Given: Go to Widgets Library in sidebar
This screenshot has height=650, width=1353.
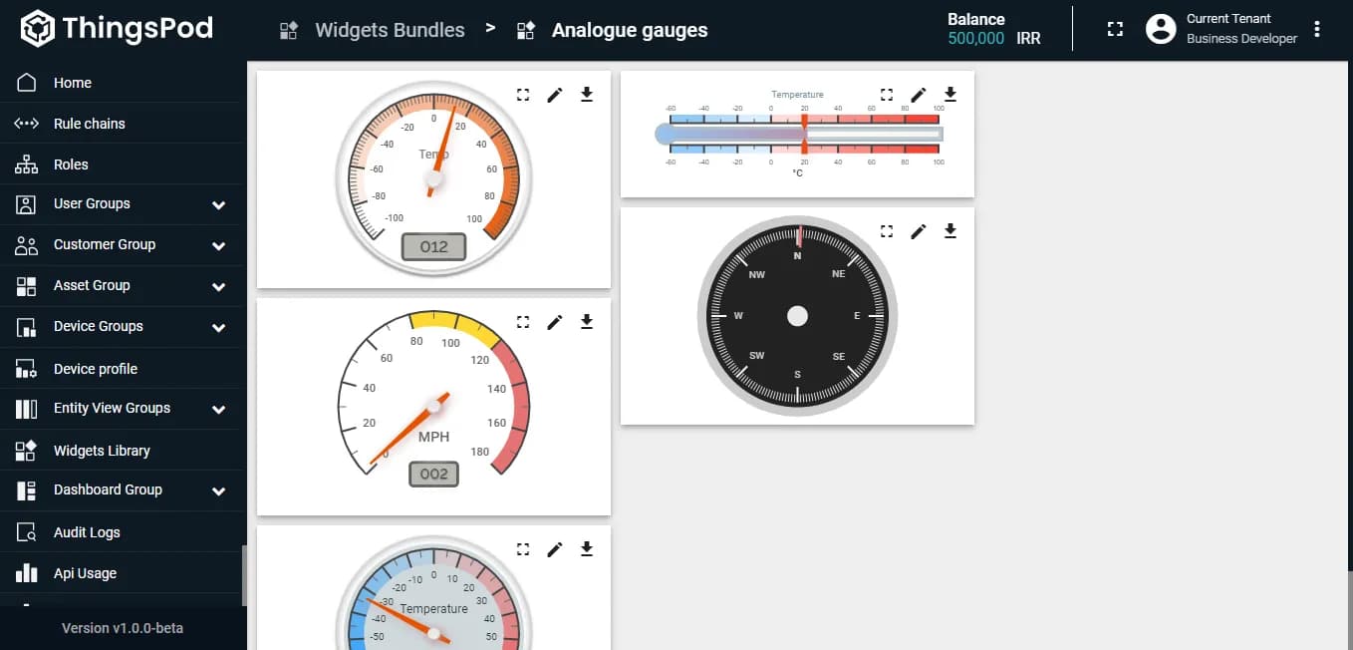Looking at the screenshot, I should pos(102,451).
